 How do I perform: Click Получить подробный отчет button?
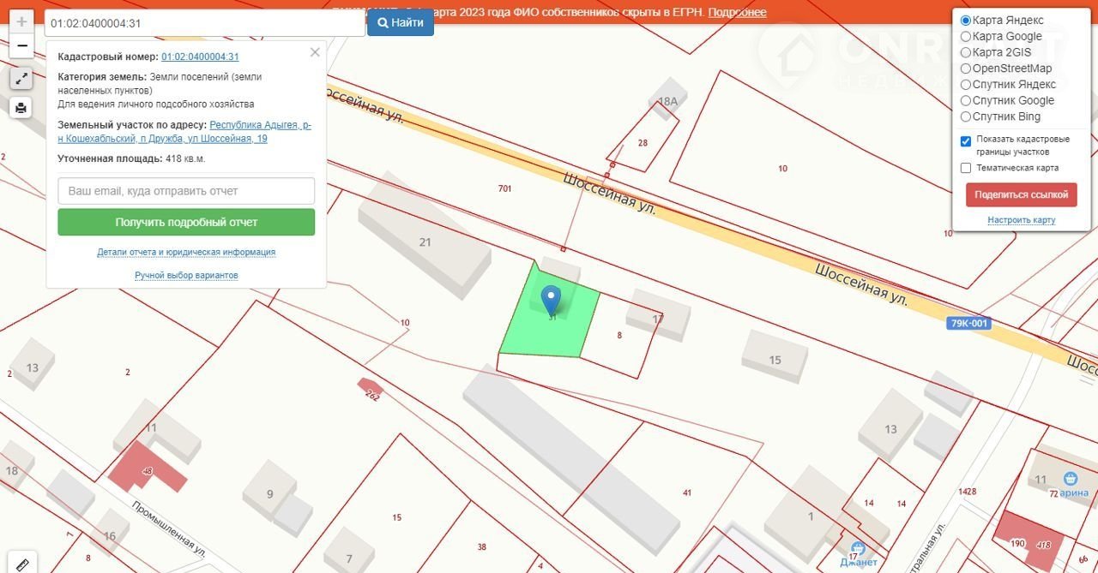(x=186, y=222)
